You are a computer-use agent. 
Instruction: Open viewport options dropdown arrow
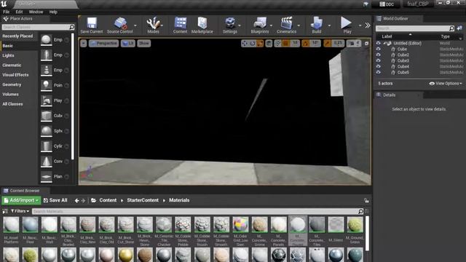point(84,44)
